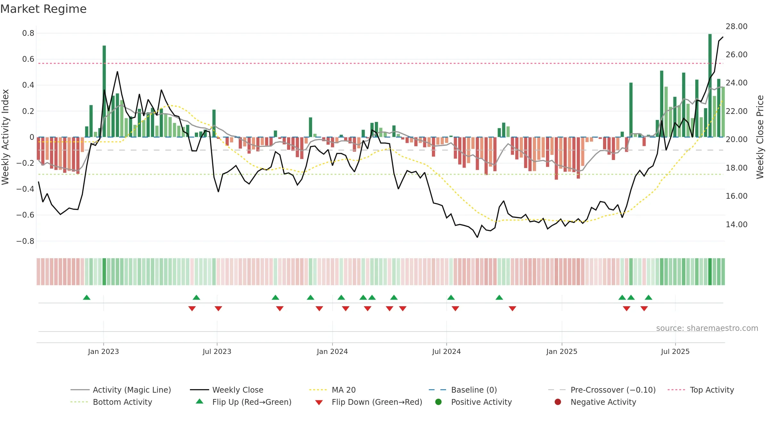Click the green Positive Activity legend dot
Image resolution: width=769 pixels, height=432 pixels.
click(x=439, y=402)
